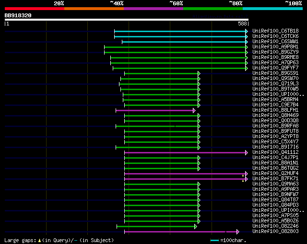The image size is (307, 244).
Task: Select the UniRef100_B9GS91 label
Action: [275, 73]
